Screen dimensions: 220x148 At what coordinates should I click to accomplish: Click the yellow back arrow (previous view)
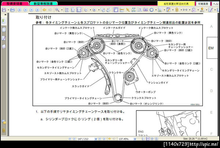[44, 10]
